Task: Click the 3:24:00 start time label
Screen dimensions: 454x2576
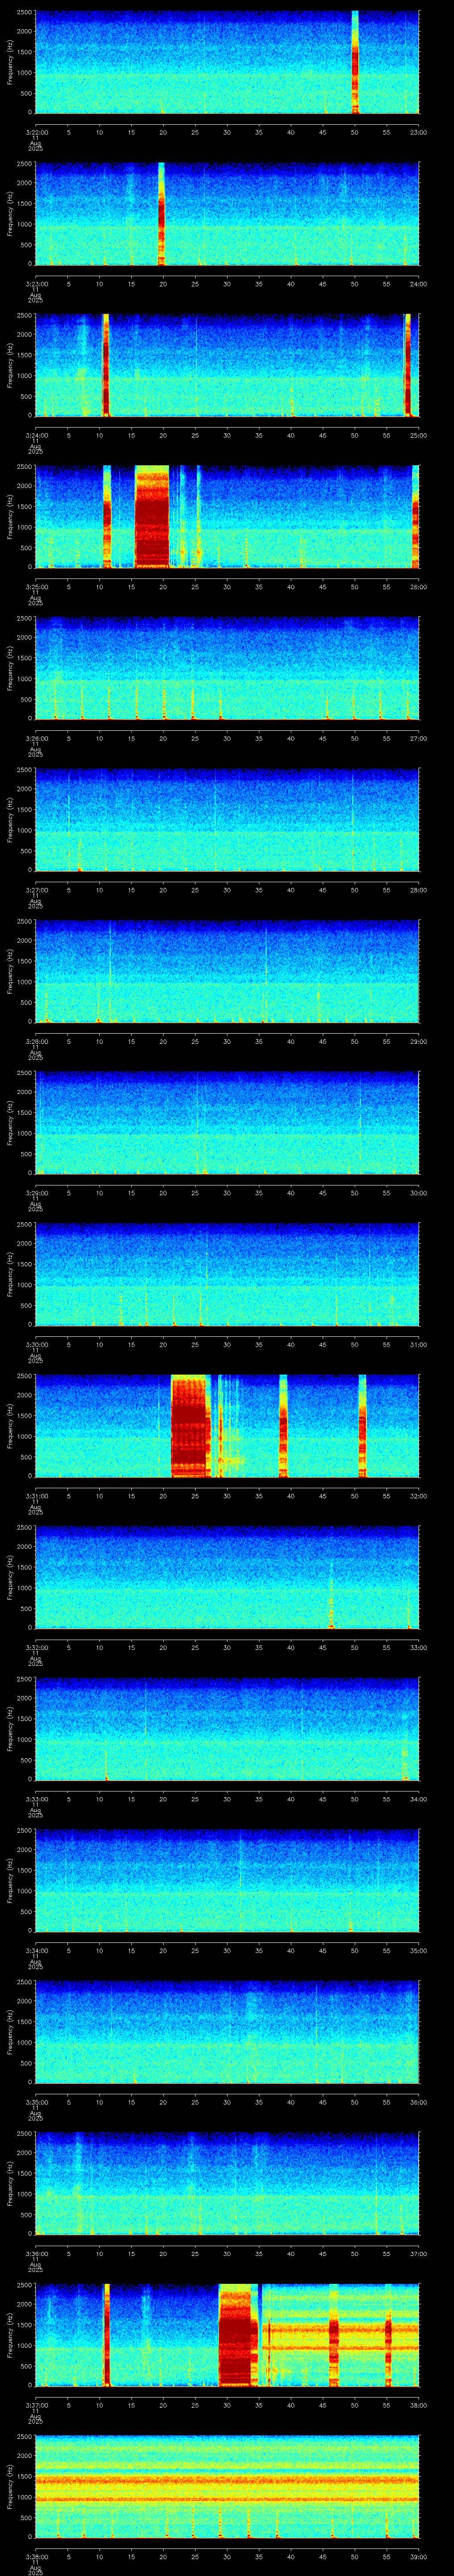Action: tap(36, 436)
